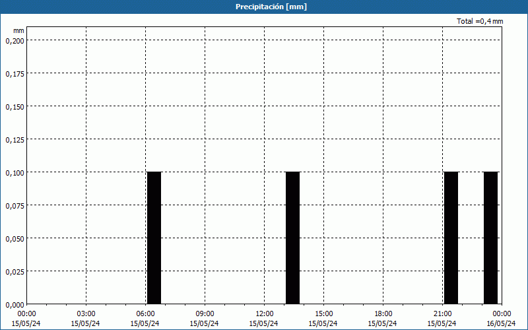Click the 0,025 y-axis value
The width and height of the screenshot is (528, 330).
pyautogui.click(x=15, y=272)
